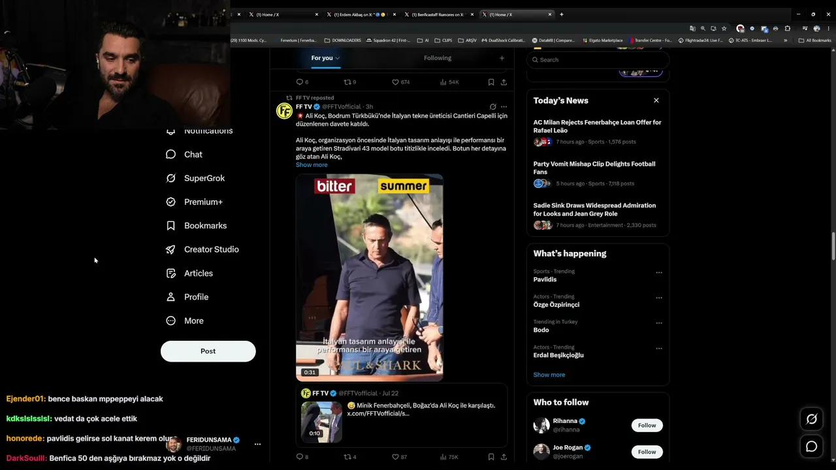836x470 pixels.
Task: Click the Post button
Action: (x=208, y=351)
